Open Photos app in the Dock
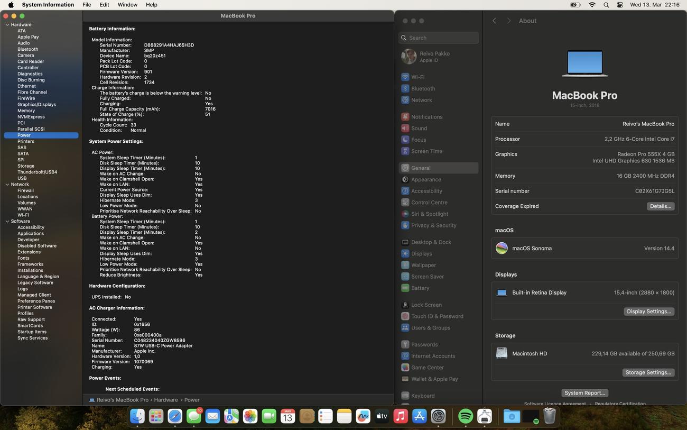This screenshot has height=430, width=687. 250,417
